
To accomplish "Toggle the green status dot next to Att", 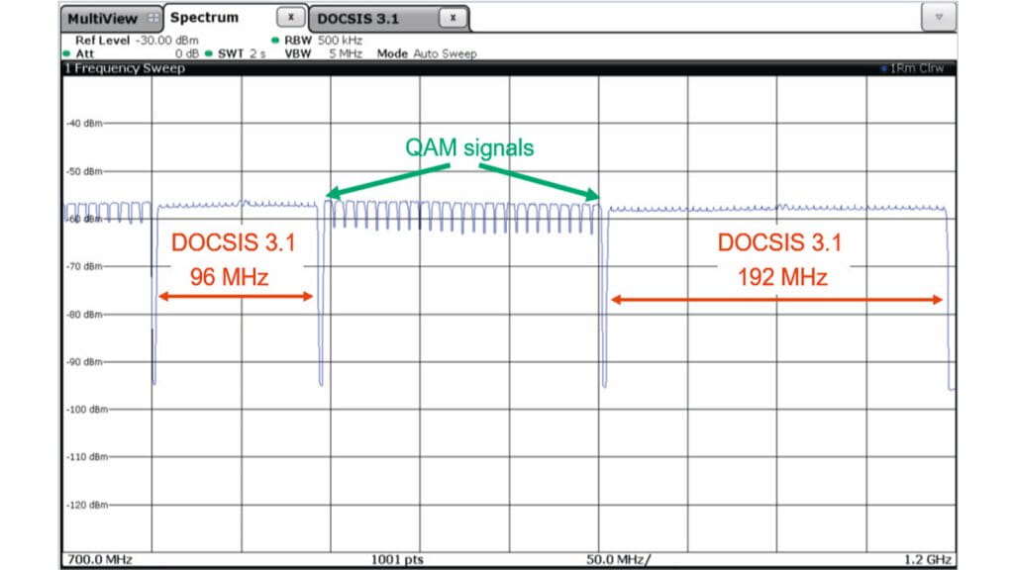I will coord(65,53).
